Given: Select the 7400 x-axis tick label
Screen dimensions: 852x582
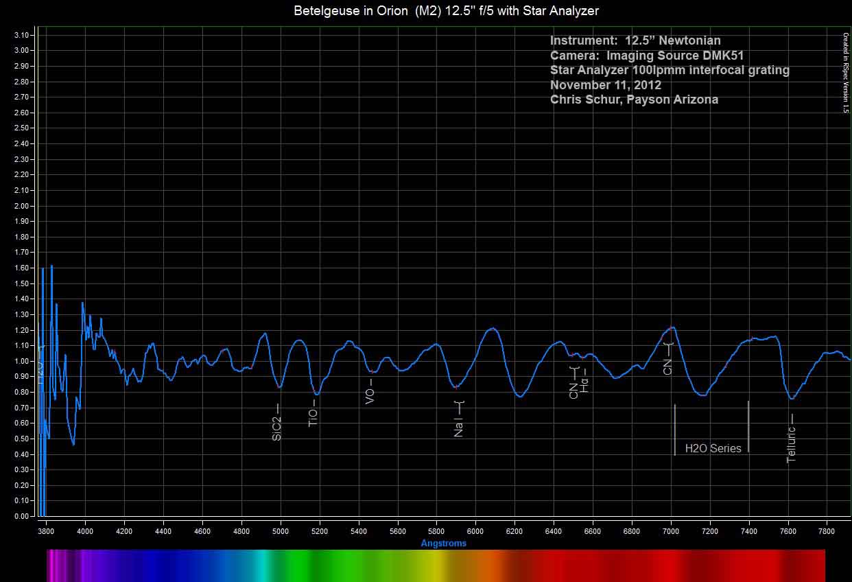Looking at the screenshot, I should [x=750, y=531].
